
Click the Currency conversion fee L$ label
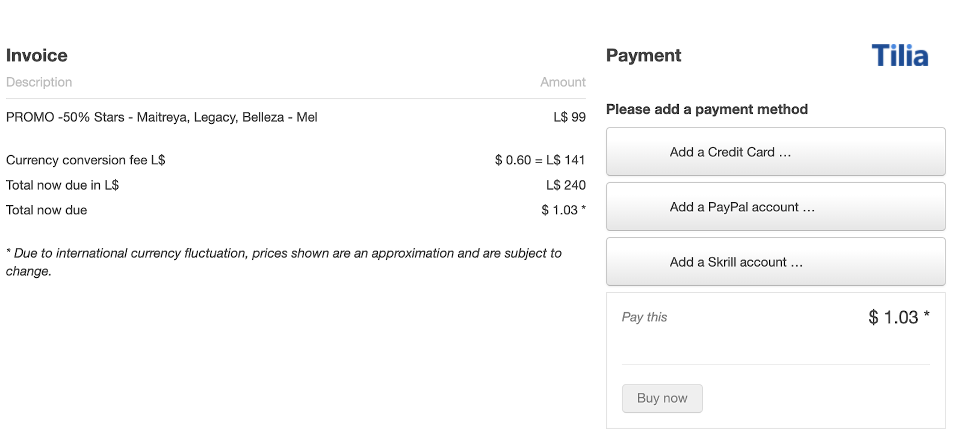coord(85,160)
